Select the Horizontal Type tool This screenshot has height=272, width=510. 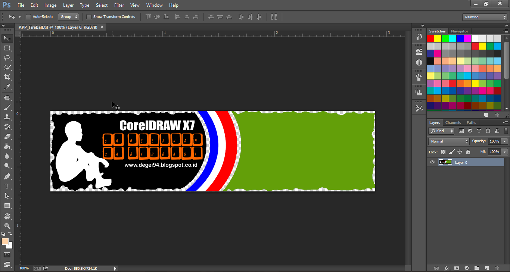coord(7,186)
